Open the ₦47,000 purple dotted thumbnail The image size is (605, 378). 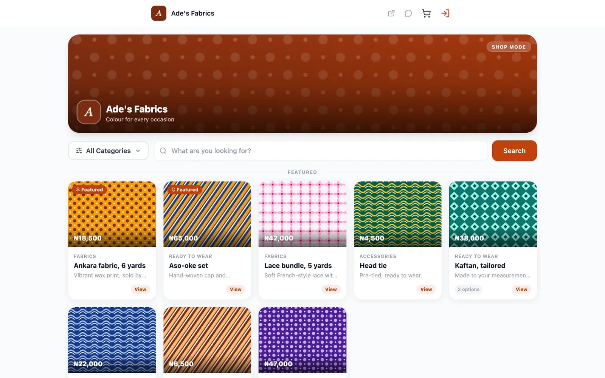click(302, 340)
